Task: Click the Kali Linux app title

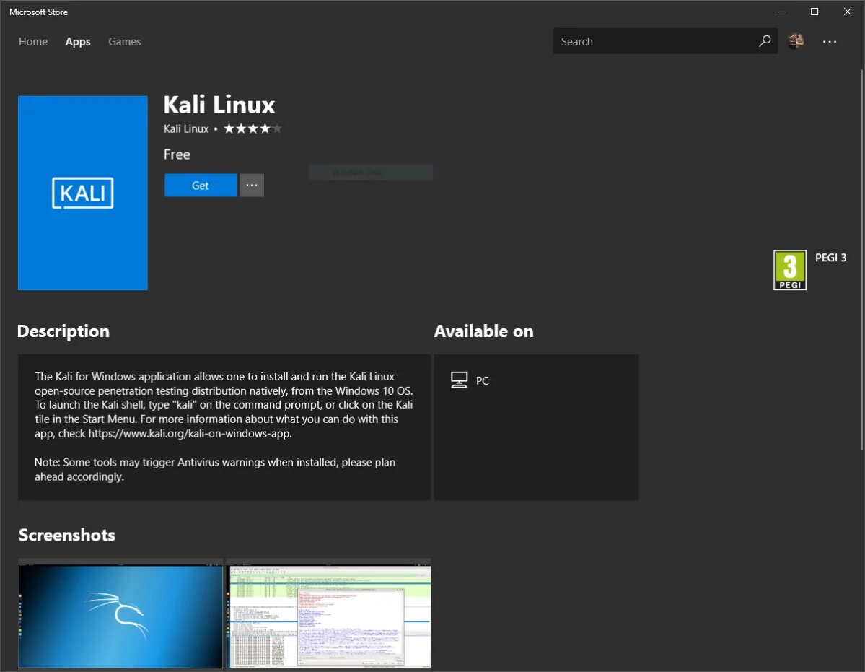Action: coord(219,105)
